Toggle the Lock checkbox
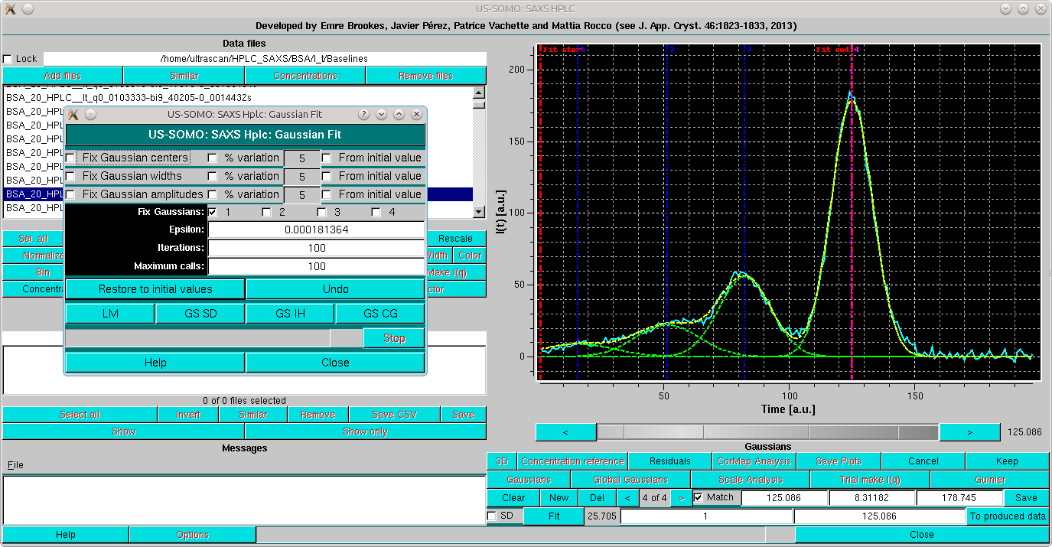Viewport: 1052px width, 547px height. [x=8, y=59]
